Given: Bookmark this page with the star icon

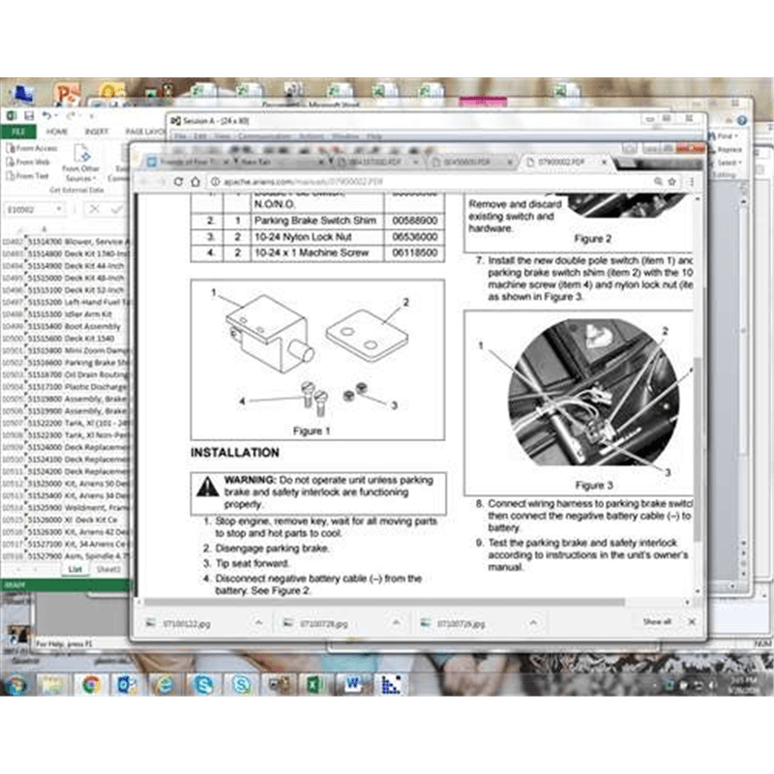Looking at the screenshot, I should (x=671, y=182).
